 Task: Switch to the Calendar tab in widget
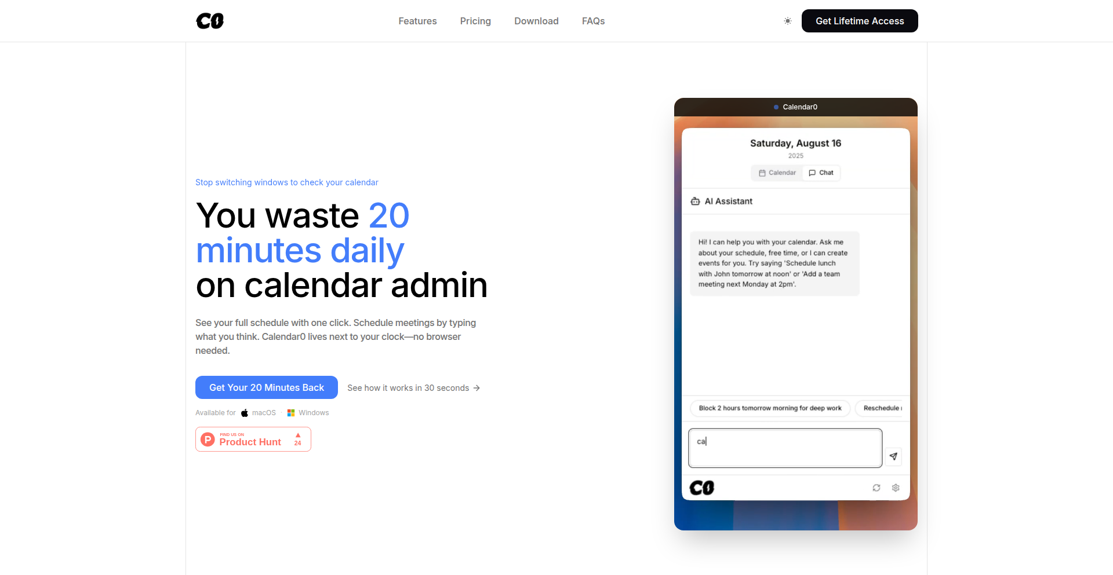[x=777, y=173]
